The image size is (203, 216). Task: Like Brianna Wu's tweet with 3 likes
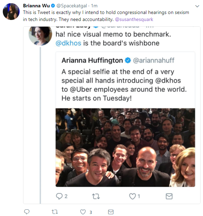(x=83, y=212)
